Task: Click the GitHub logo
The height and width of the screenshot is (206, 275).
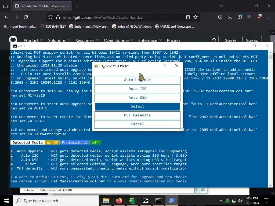Action: click(13, 40)
